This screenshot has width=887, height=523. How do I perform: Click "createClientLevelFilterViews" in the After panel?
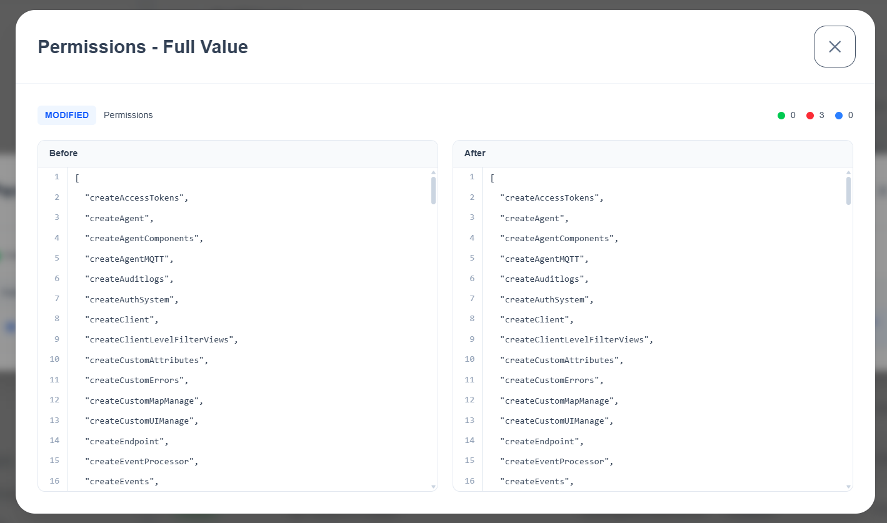pos(576,339)
